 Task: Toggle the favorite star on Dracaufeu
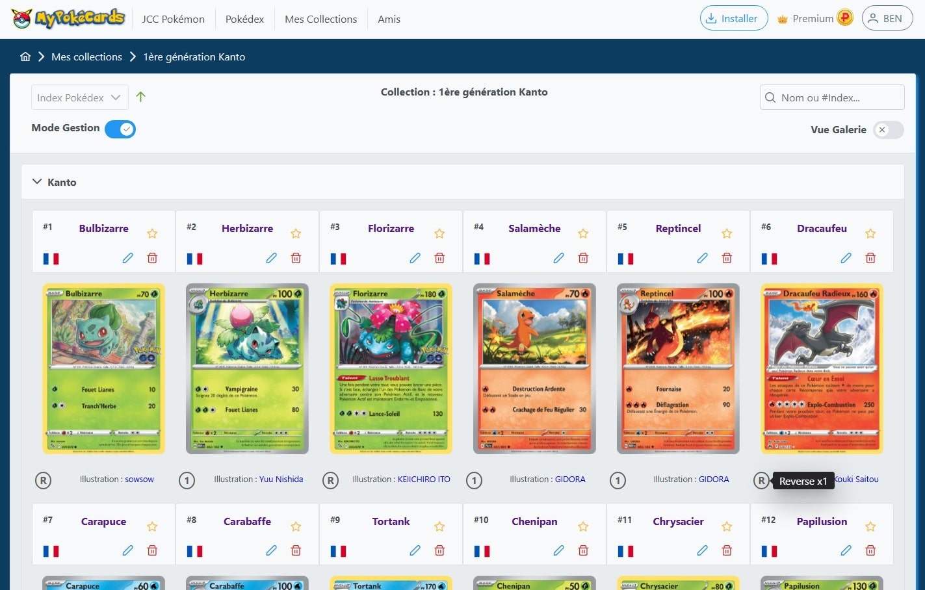[x=870, y=233]
